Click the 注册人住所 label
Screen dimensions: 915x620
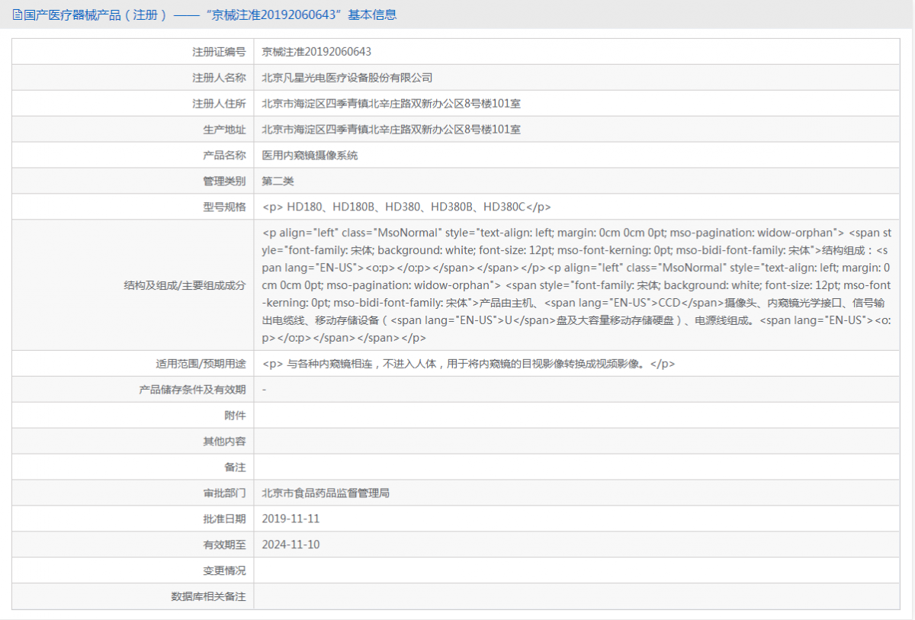(x=219, y=104)
